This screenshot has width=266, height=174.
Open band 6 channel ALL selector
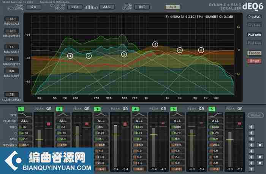[x=215, y=121]
